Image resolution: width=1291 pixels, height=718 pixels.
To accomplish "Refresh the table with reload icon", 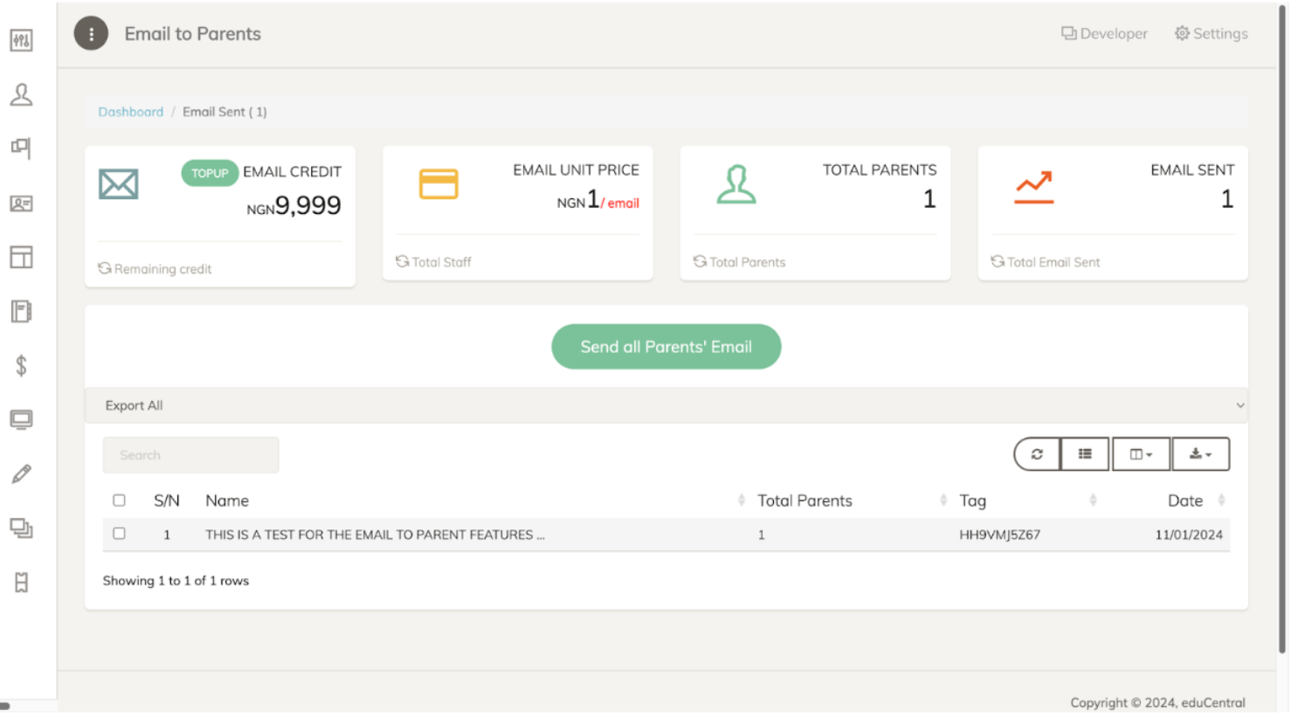I will click(x=1037, y=454).
